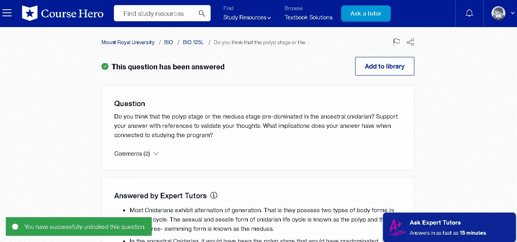Open the hamburger navigation menu
This screenshot has width=517, height=242.
tap(7, 14)
